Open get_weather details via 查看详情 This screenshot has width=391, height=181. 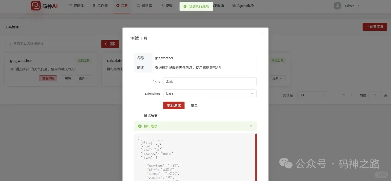pos(48,78)
